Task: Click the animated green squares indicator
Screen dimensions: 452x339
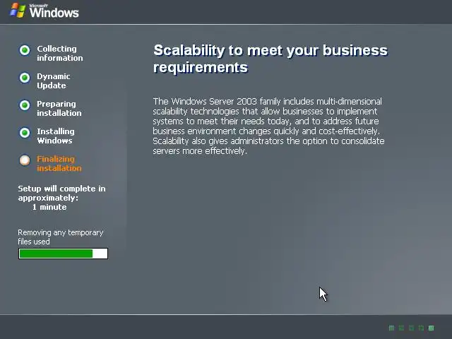Action: [411, 328]
